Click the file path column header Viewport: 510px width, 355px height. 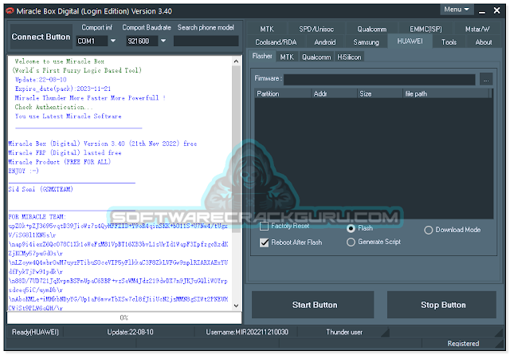(446, 94)
